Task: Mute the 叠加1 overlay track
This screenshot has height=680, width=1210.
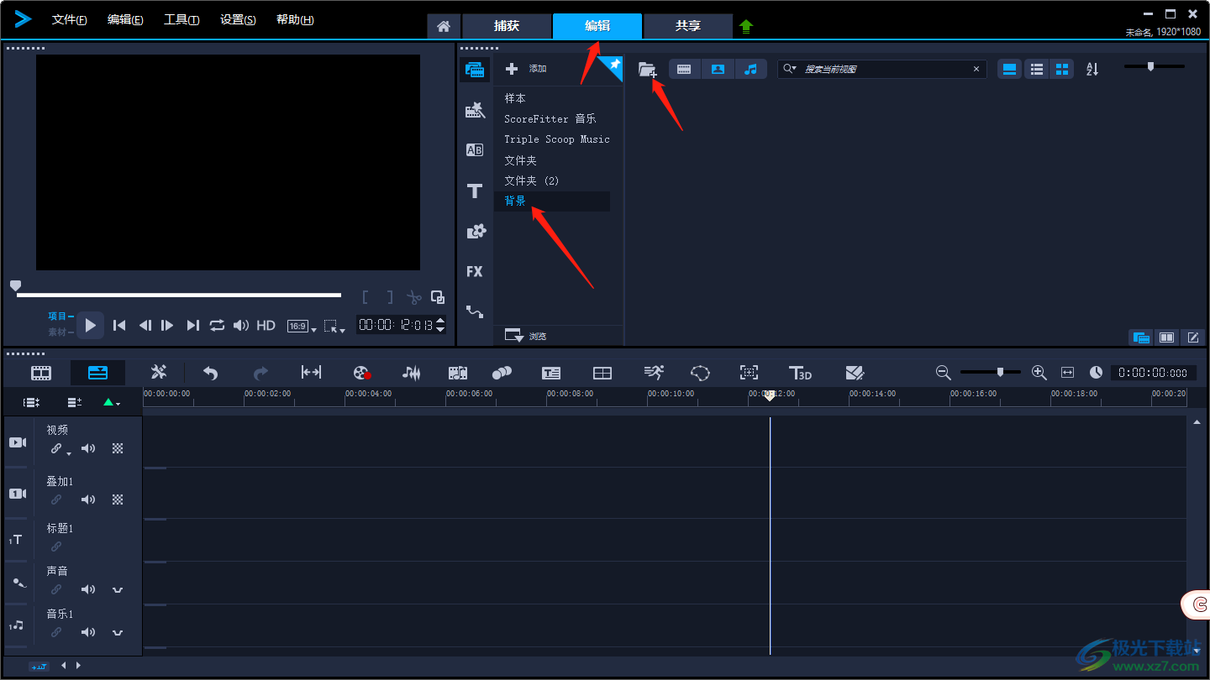Action: [x=88, y=500]
